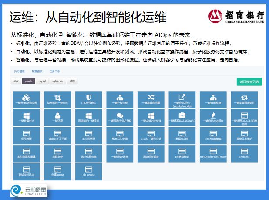Click the green 返回模板列表 button
269x200 pixels.
[x=249, y=81]
